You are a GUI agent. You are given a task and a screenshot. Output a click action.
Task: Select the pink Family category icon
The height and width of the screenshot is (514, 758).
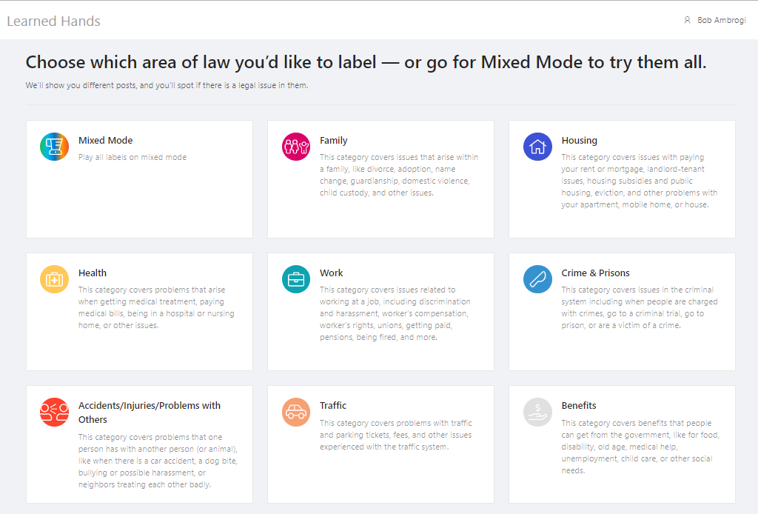(x=296, y=147)
